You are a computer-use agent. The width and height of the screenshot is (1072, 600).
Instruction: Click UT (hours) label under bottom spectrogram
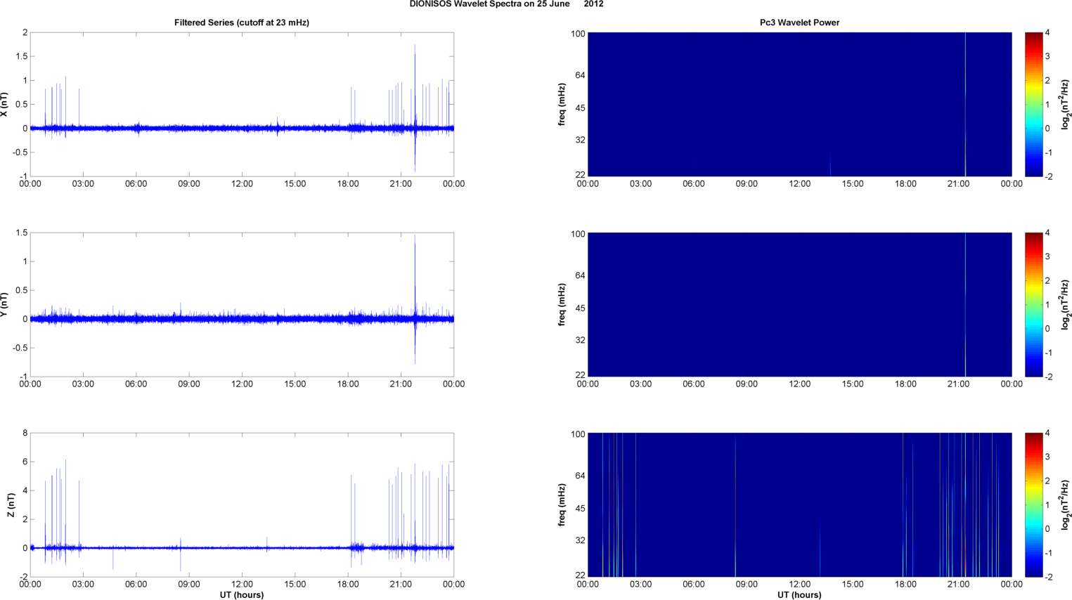click(x=799, y=594)
